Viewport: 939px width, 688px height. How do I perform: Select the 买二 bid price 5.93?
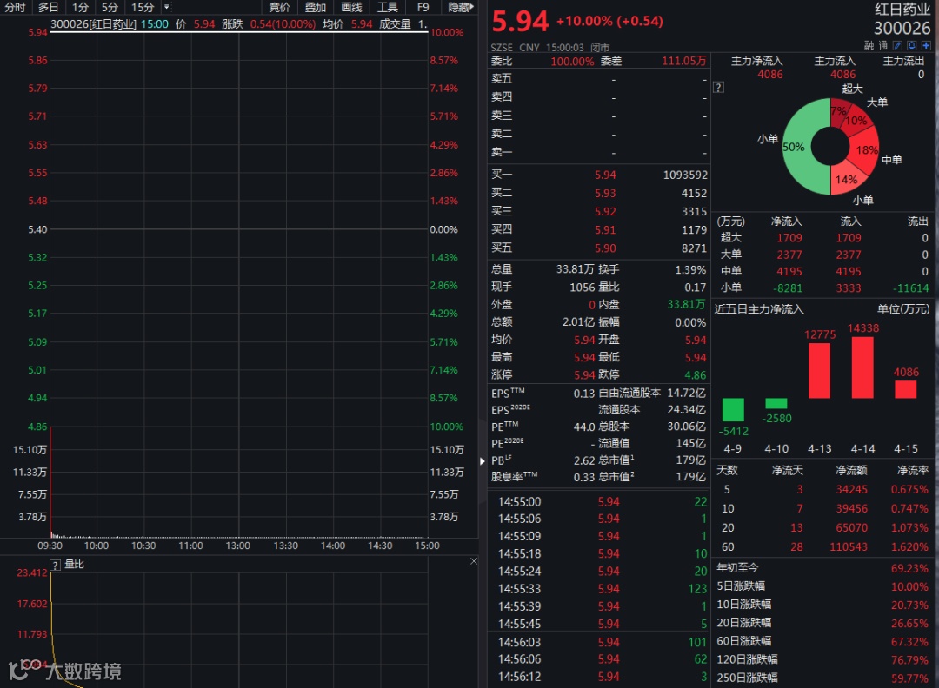click(x=605, y=193)
